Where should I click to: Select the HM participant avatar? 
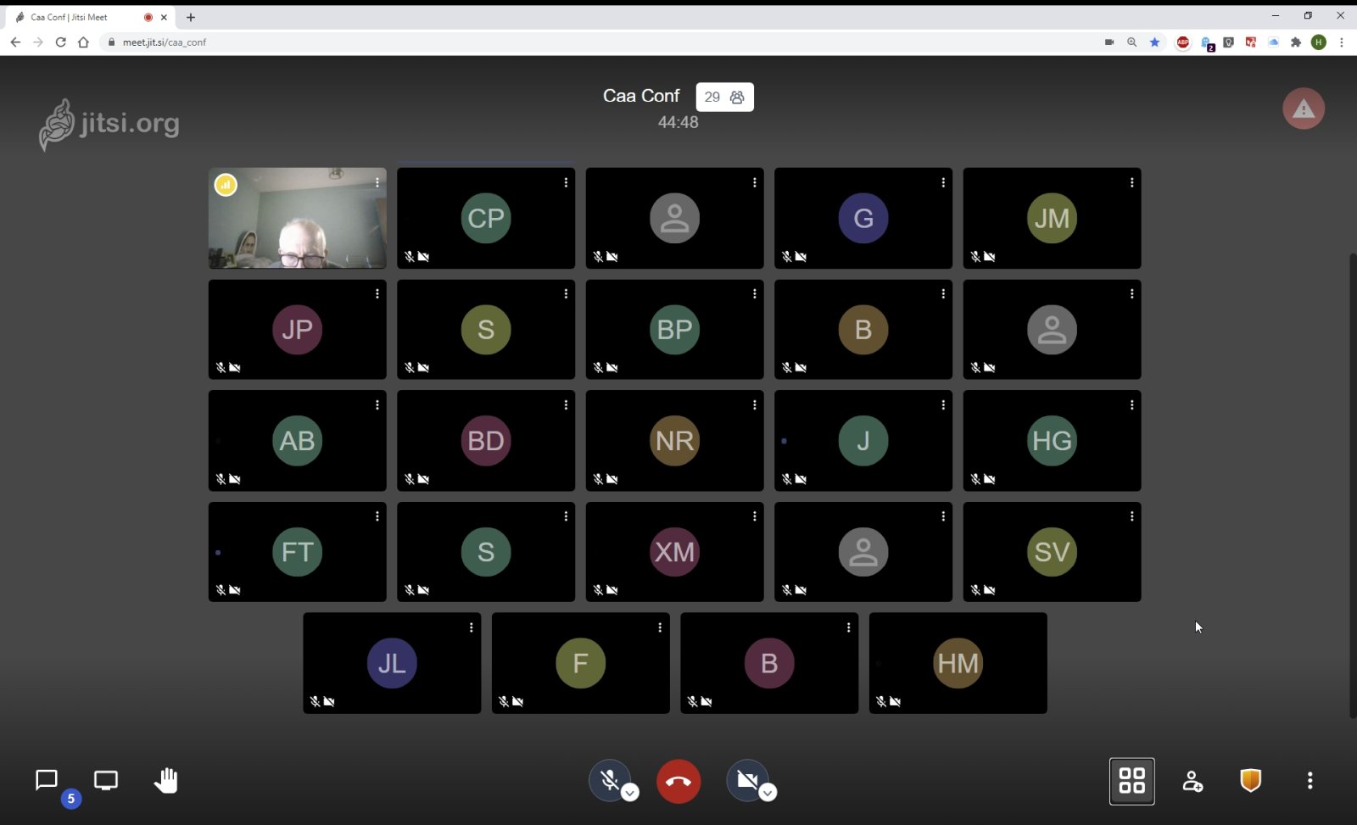coord(958,663)
